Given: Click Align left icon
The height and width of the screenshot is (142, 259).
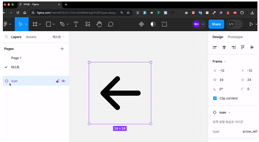Looking at the screenshot, I should point(215,47).
